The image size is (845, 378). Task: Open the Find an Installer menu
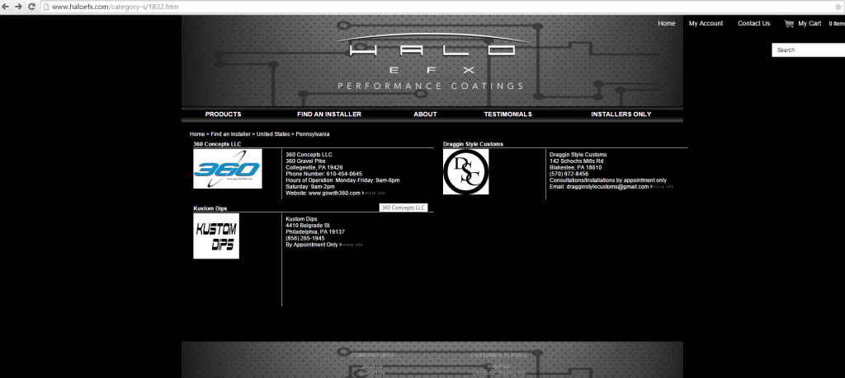328,114
